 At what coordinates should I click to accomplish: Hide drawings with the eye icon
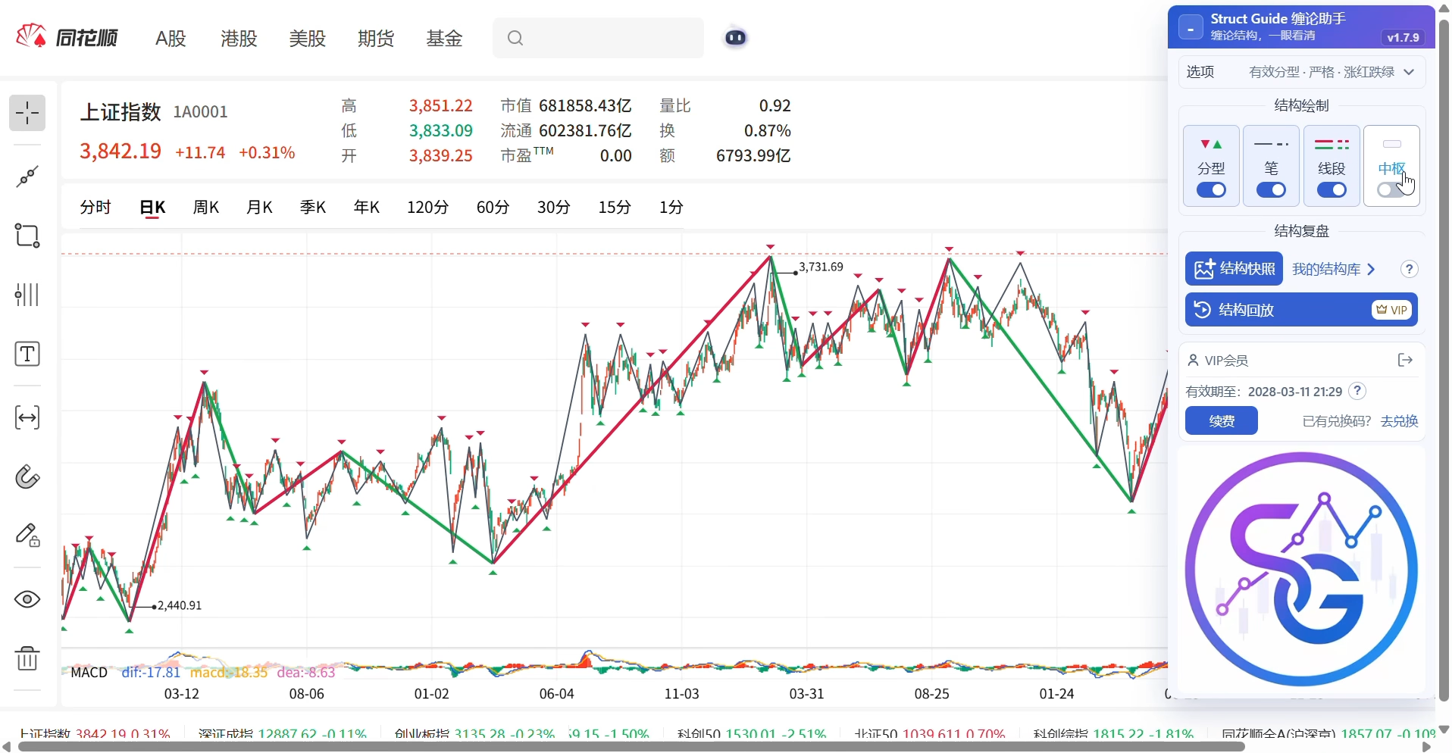pyautogui.click(x=27, y=599)
